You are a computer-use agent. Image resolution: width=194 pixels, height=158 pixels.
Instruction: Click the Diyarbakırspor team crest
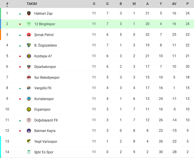(29, 67)
